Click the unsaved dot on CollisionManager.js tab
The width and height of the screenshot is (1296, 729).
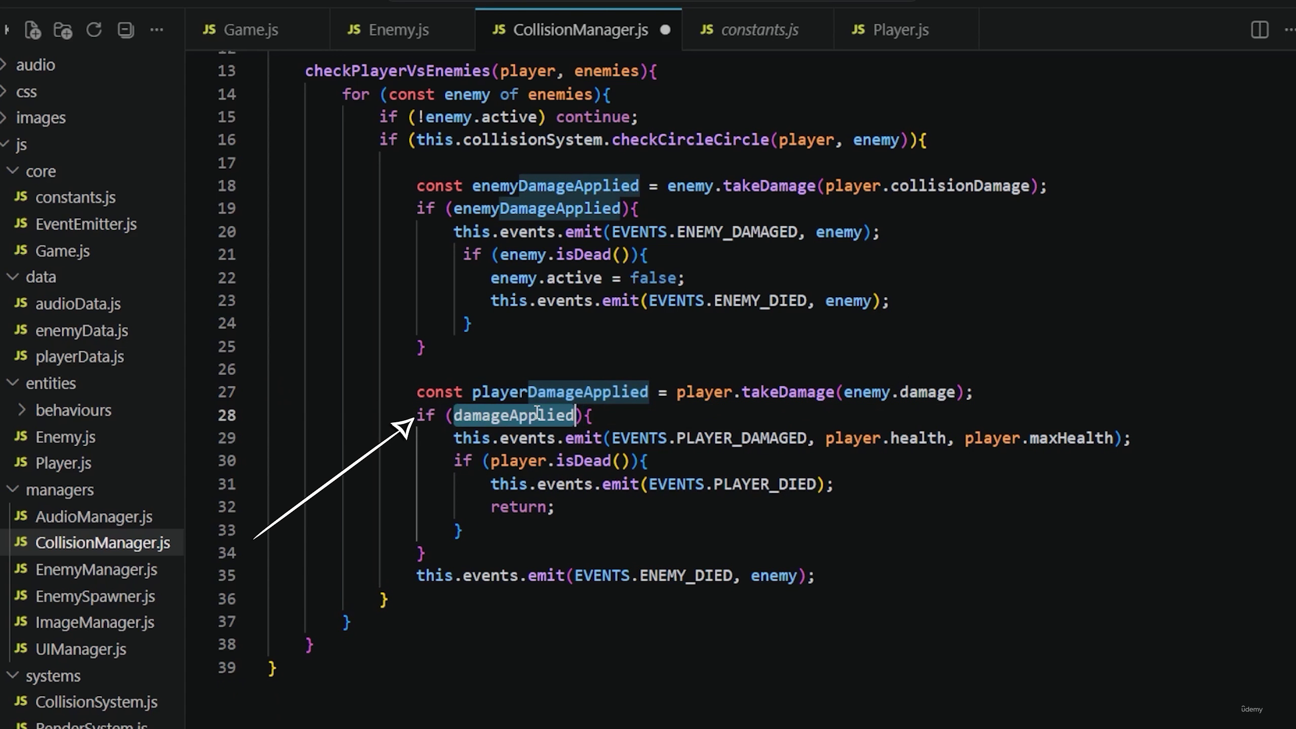point(665,30)
